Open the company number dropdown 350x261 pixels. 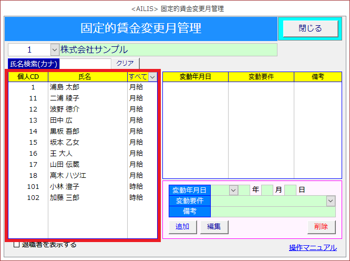pos(55,50)
